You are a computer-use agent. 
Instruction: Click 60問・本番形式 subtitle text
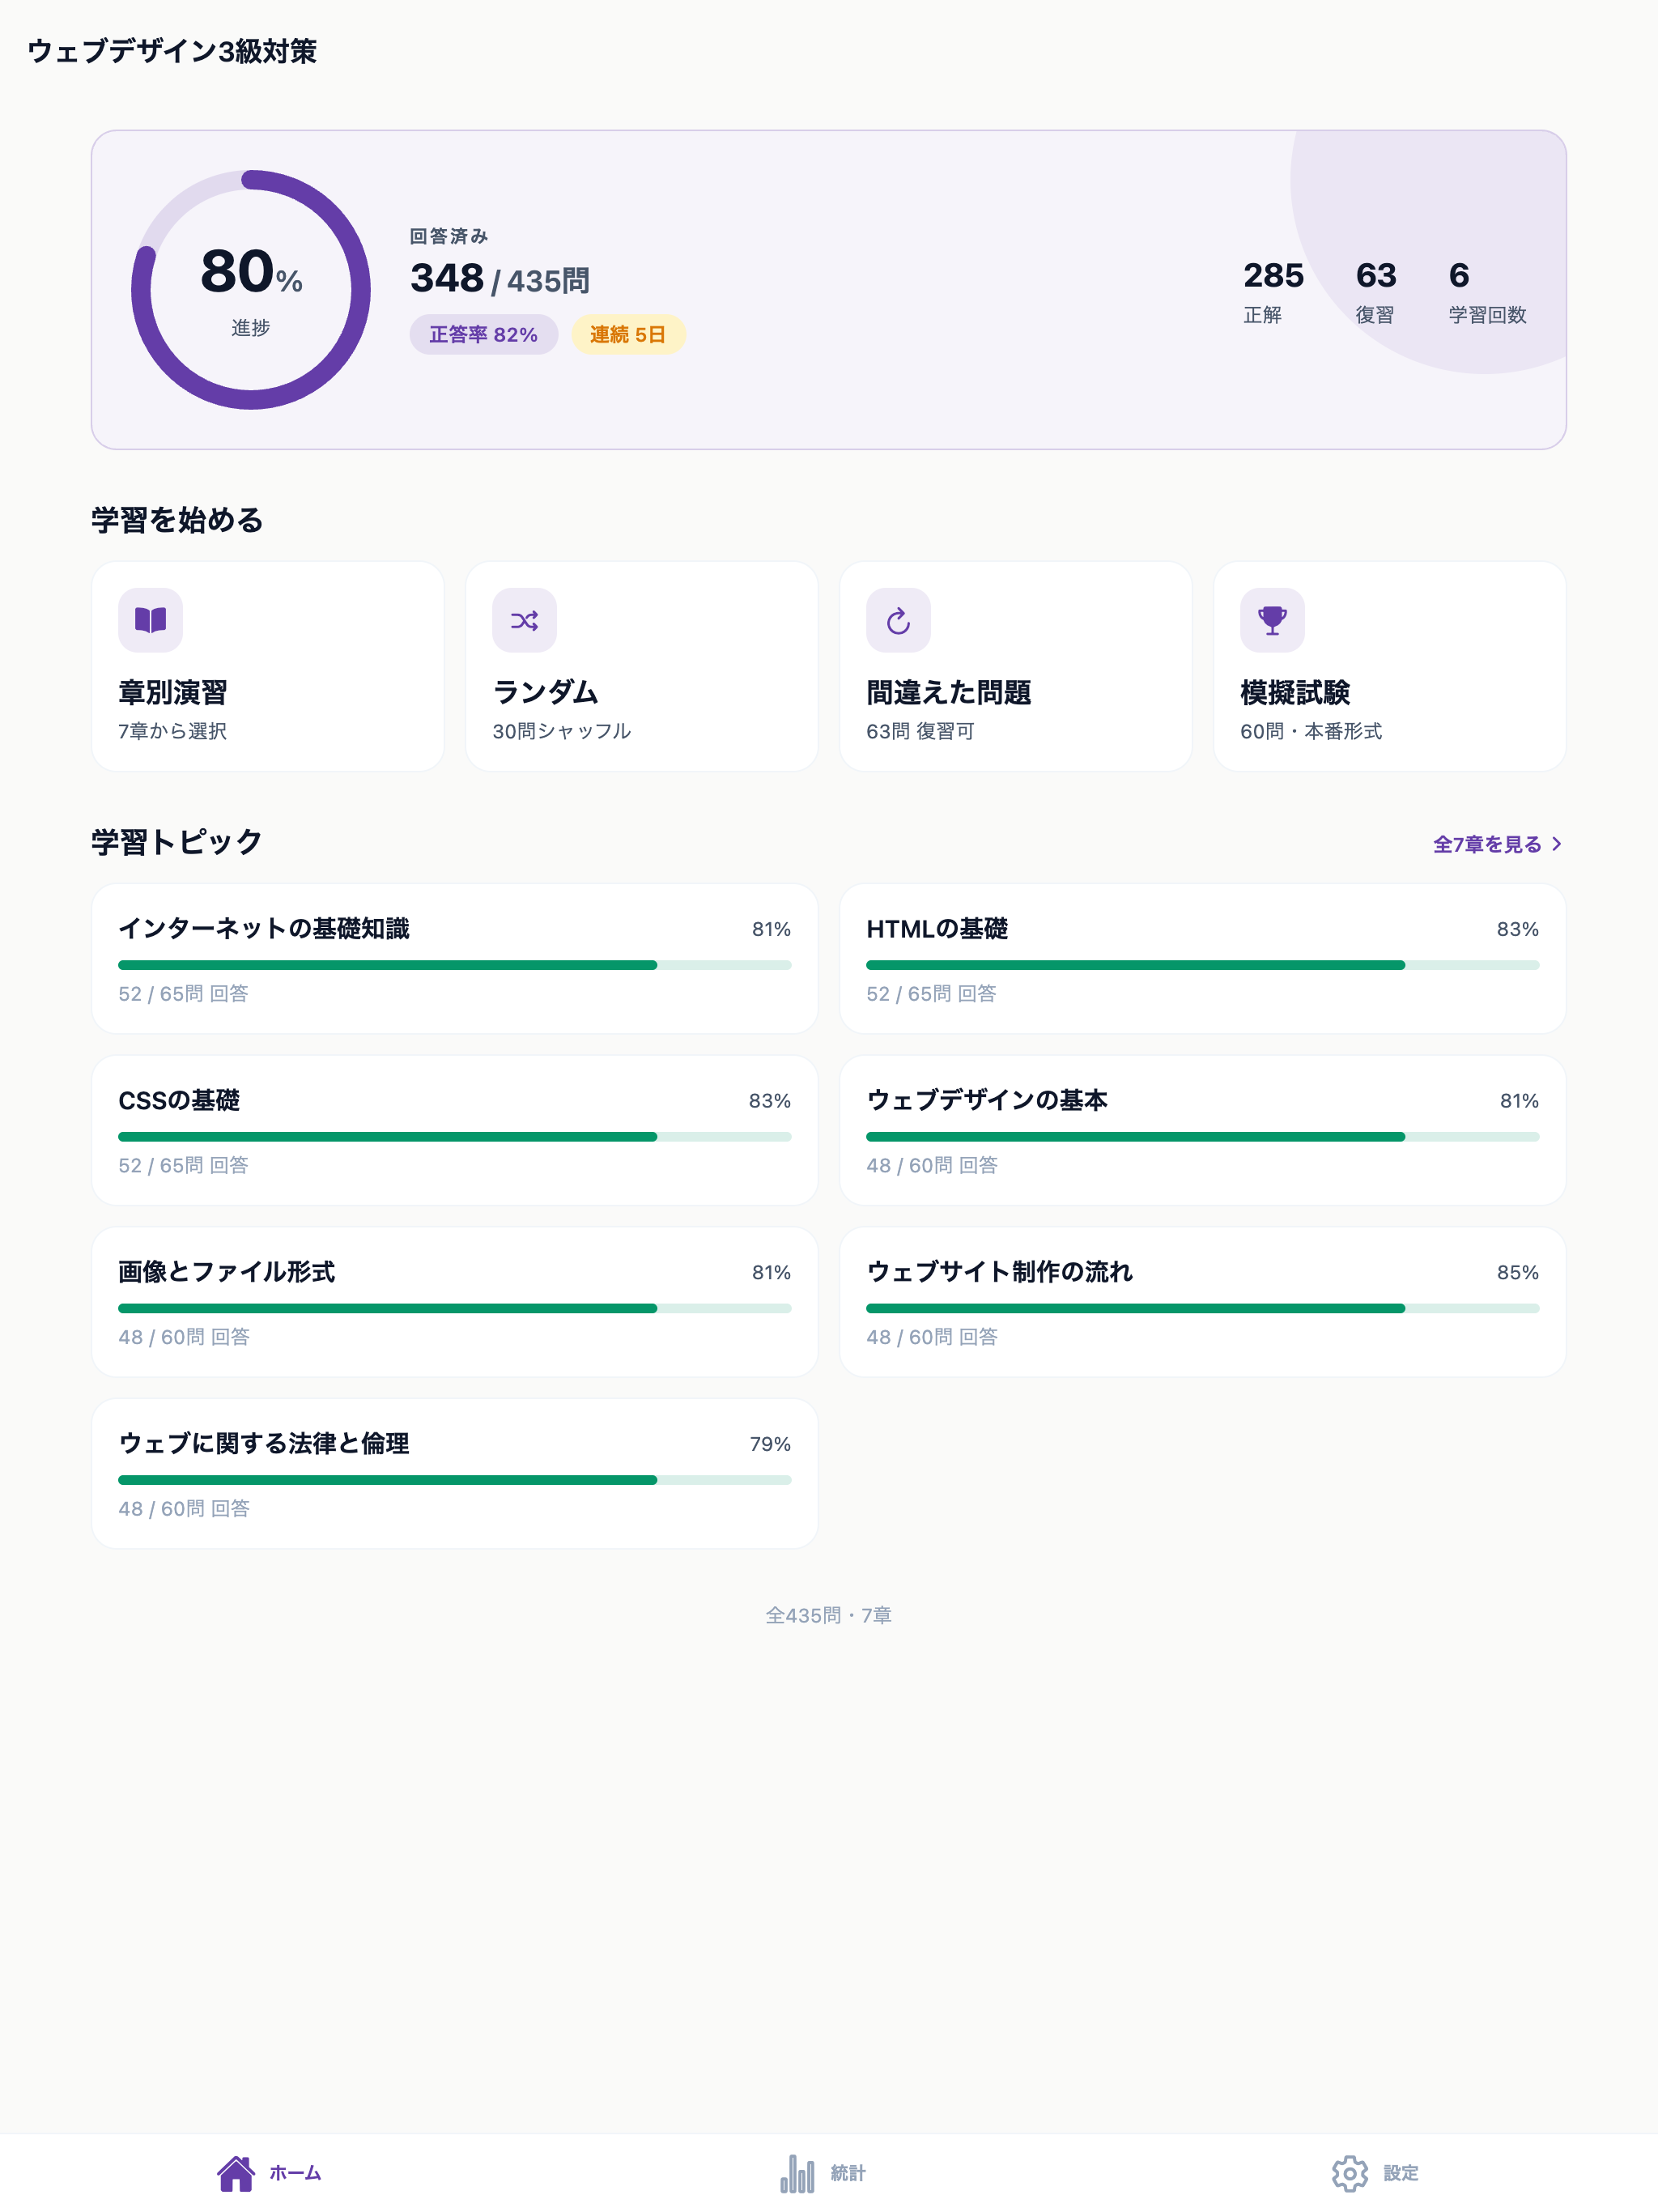(1311, 731)
